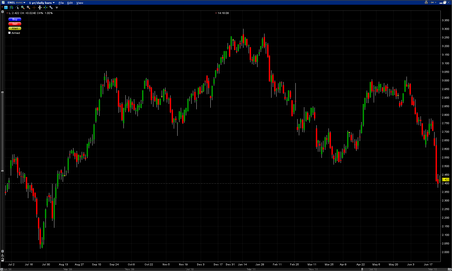Open the ENEL BVME symbol dropdown

pos(16,3)
